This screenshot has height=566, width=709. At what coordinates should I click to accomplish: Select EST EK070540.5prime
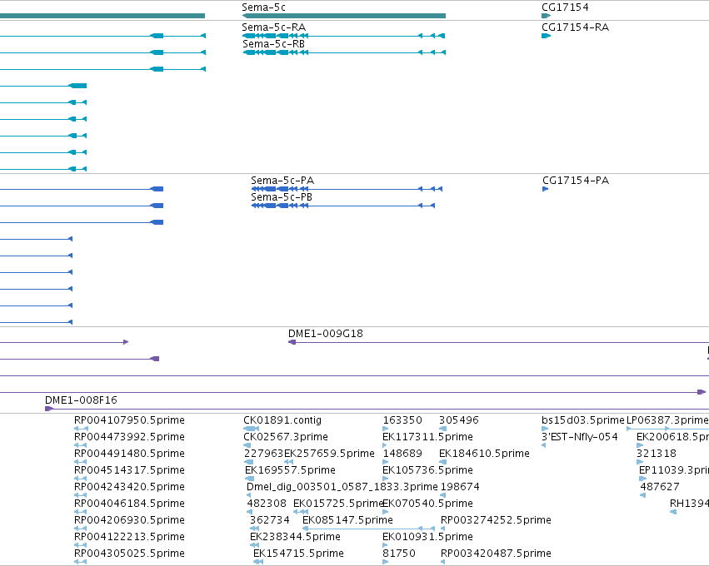coord(427,504)
